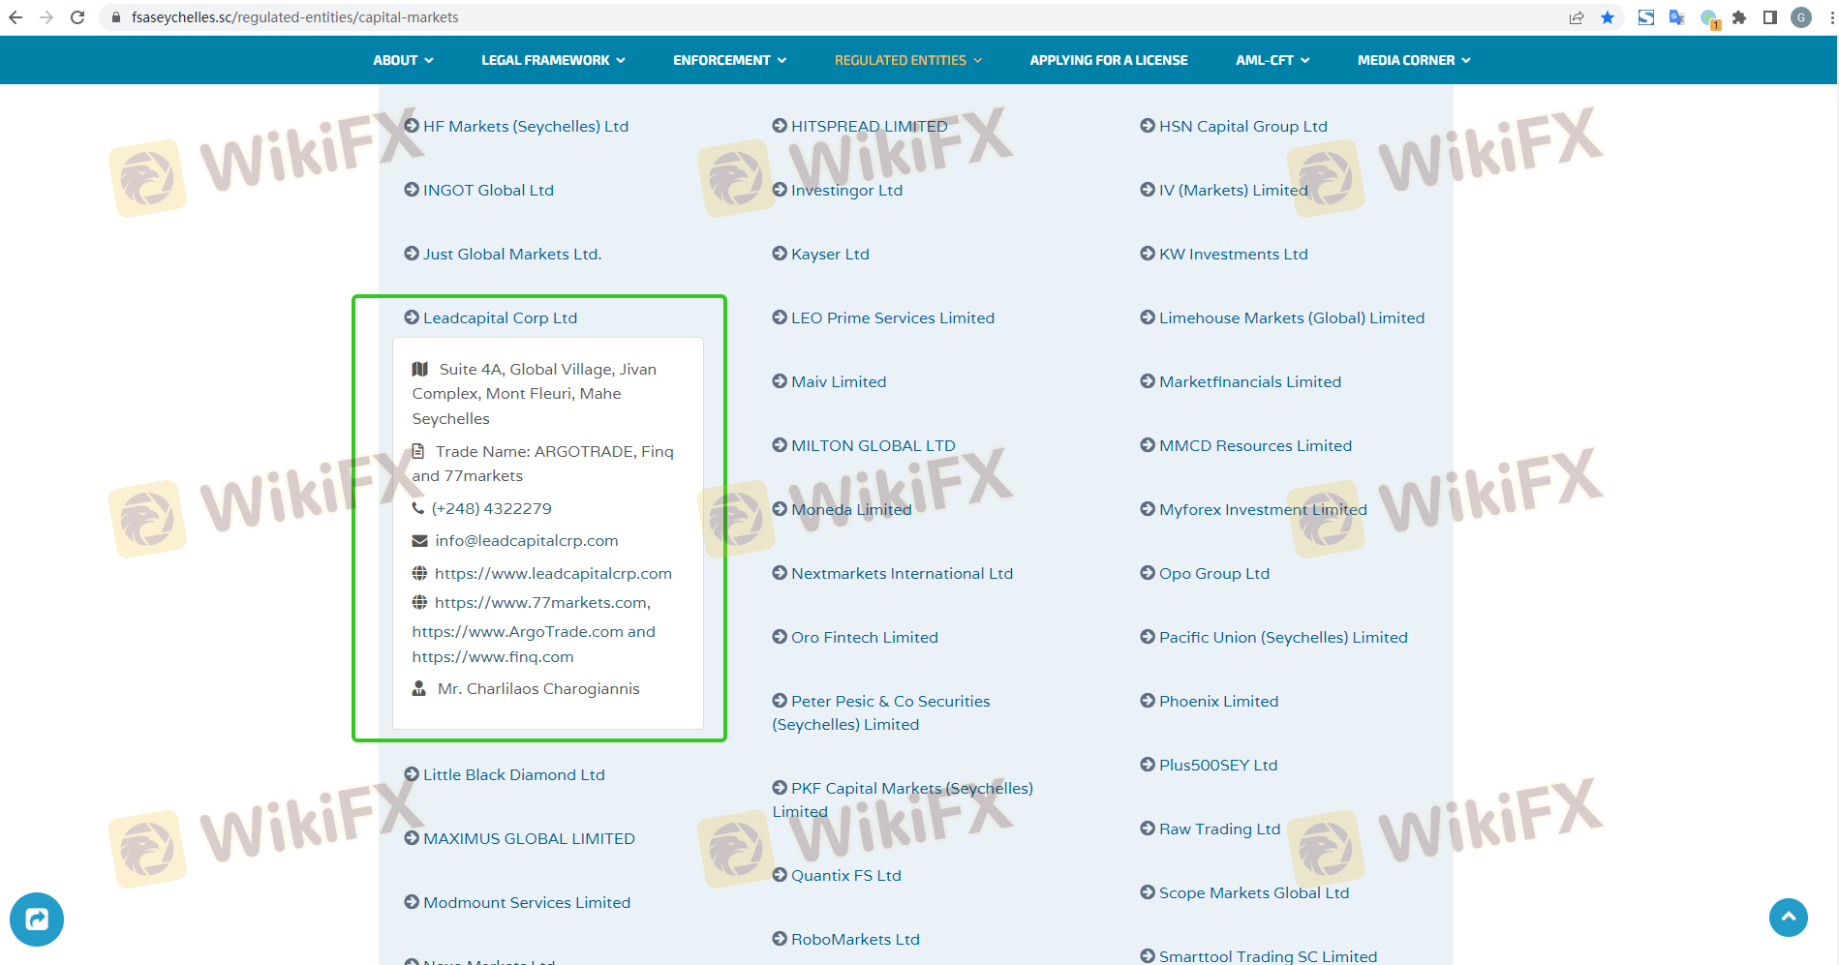Click the browser reload page icon
Viewport: 1839px width, 965px height.
pos(77,17)
